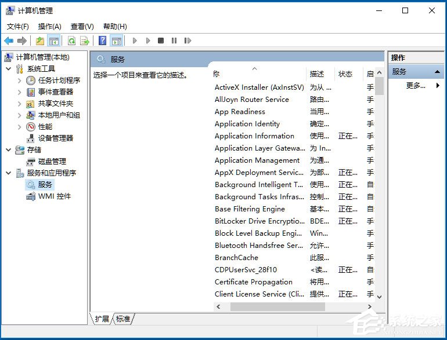Select BranchCache service

[236, 258]
